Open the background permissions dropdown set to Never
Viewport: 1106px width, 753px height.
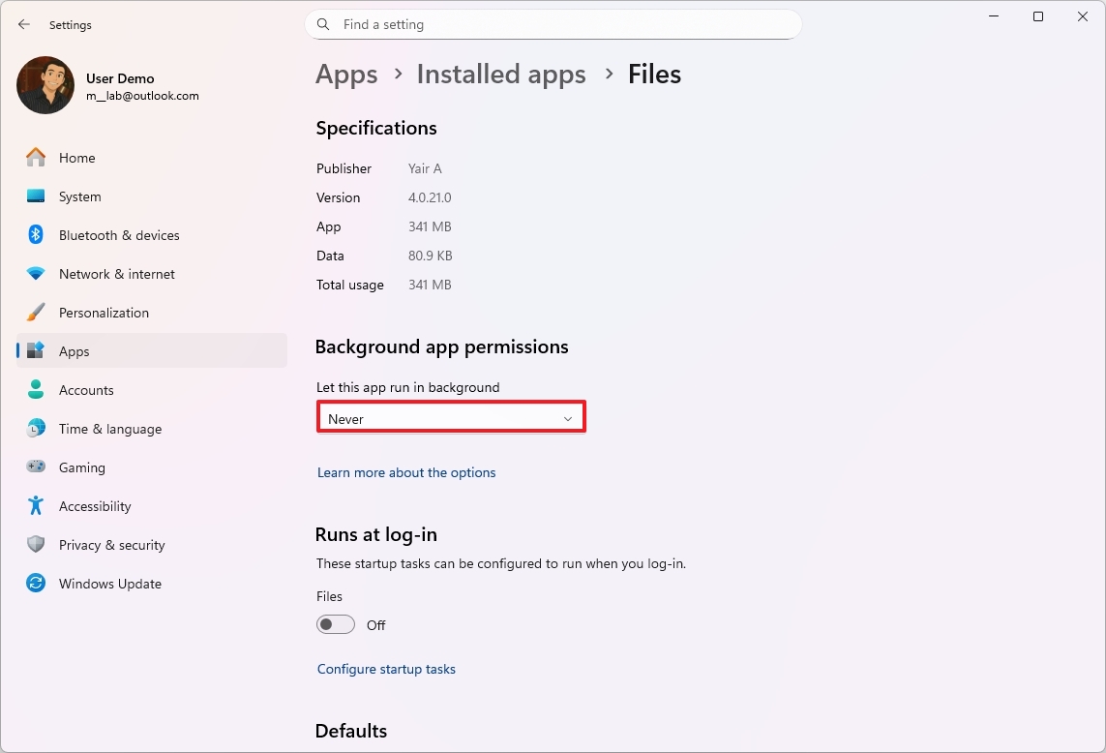click(x=451, y=417)
